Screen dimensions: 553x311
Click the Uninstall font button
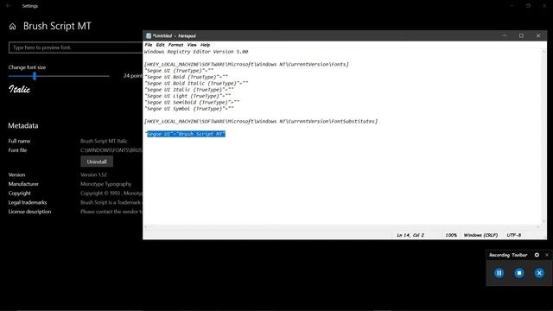click(97, 162)
